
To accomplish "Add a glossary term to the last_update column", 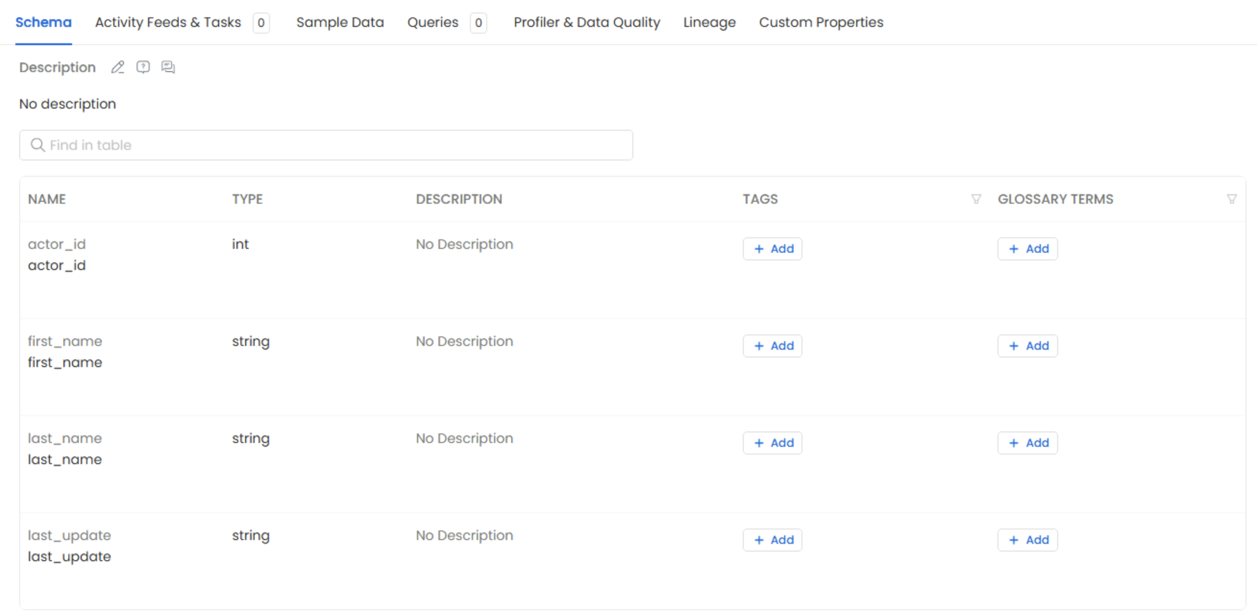I will (1027, 541).
